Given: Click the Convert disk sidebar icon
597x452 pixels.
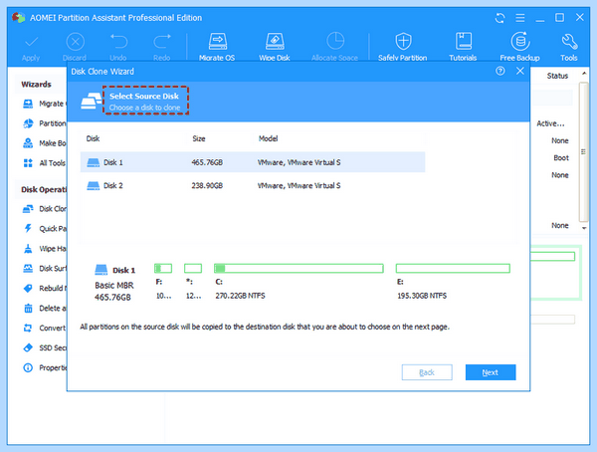Looking at the screenshot, I should (28, 328).
